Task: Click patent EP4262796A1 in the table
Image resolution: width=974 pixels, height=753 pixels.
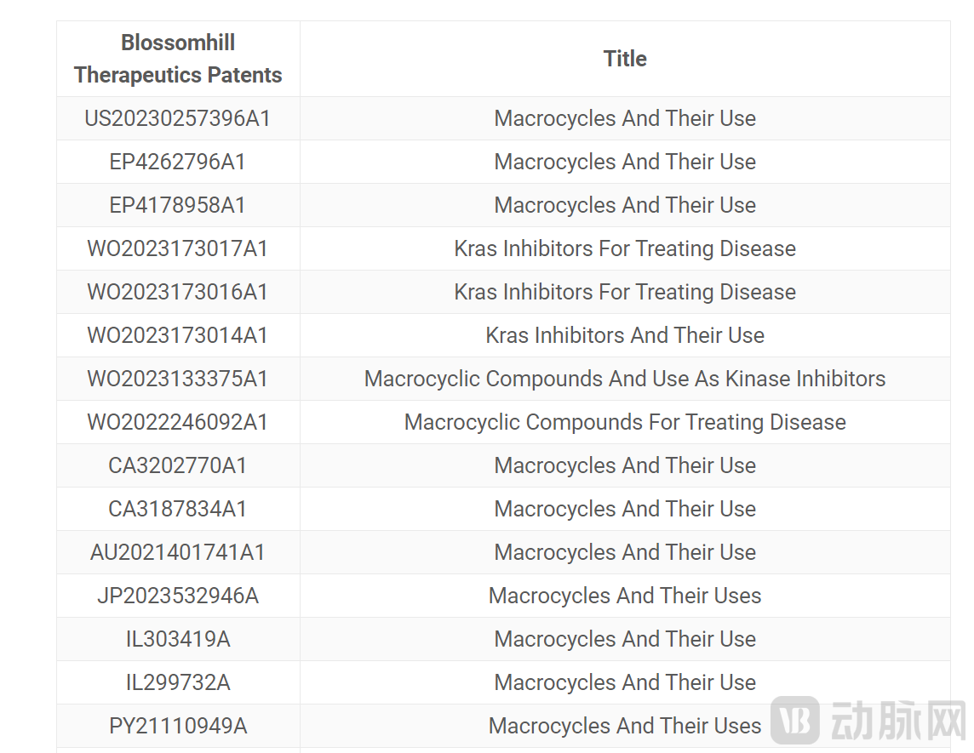Action: tap(178, 162)
